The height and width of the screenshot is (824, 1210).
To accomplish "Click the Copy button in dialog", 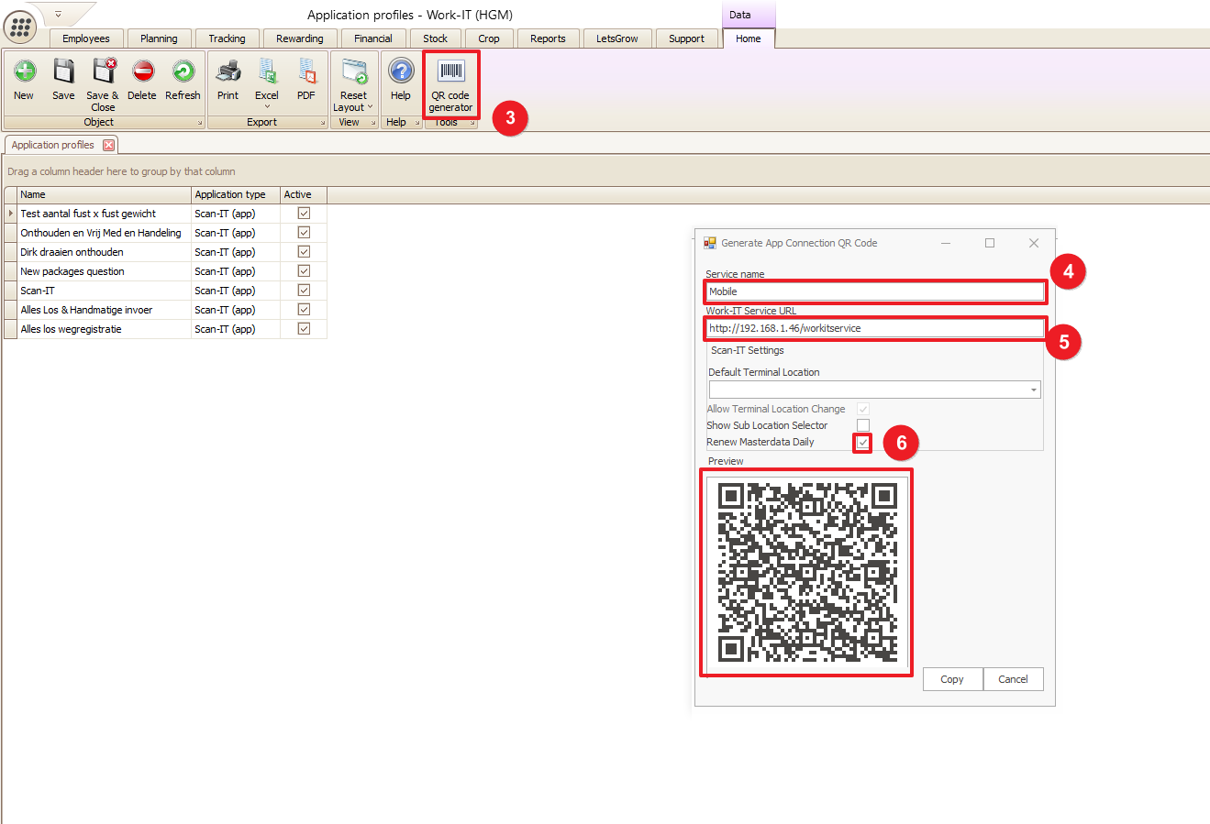I will point(952,679).
